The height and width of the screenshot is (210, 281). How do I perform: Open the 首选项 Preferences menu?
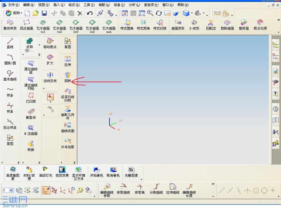(151, 5)
